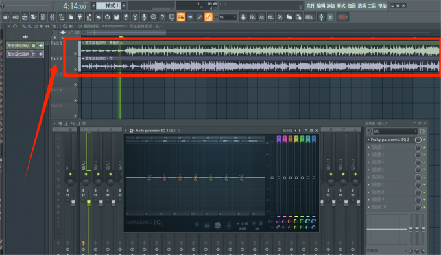Select the Track 2 audio clip
This screenshot has height=255, width=441.
260,63
